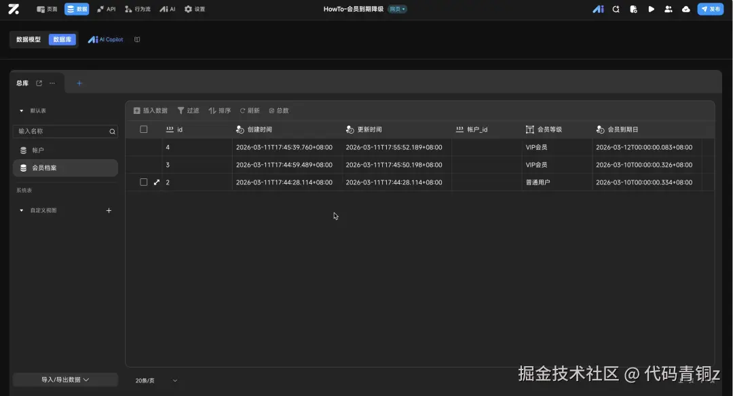Expand row 2 with the arrow icon
This screenshot has width=733, height=396.
pos(157,182)
